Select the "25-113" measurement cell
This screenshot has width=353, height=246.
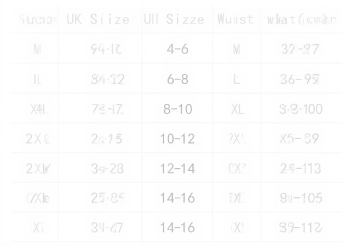tap(301, 169)
